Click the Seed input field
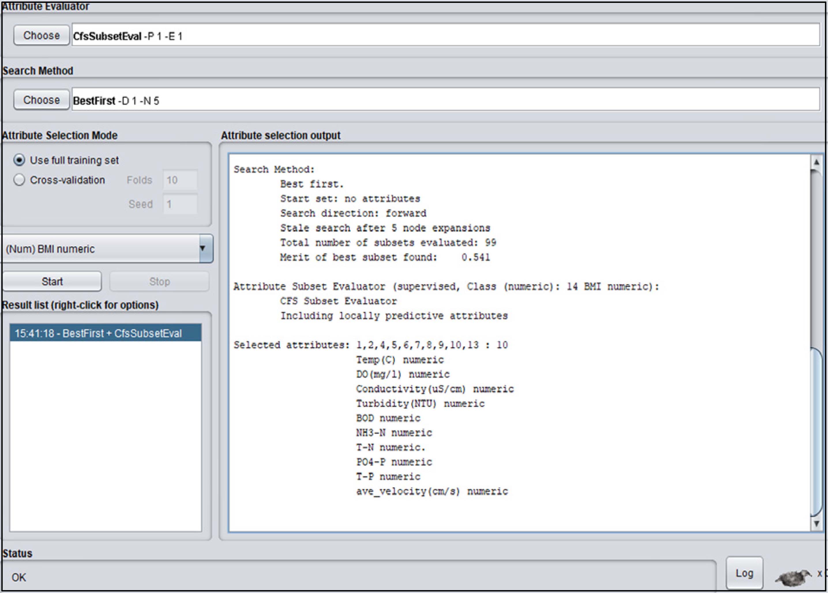Viewport: 828px width, 593px height. 180,204
